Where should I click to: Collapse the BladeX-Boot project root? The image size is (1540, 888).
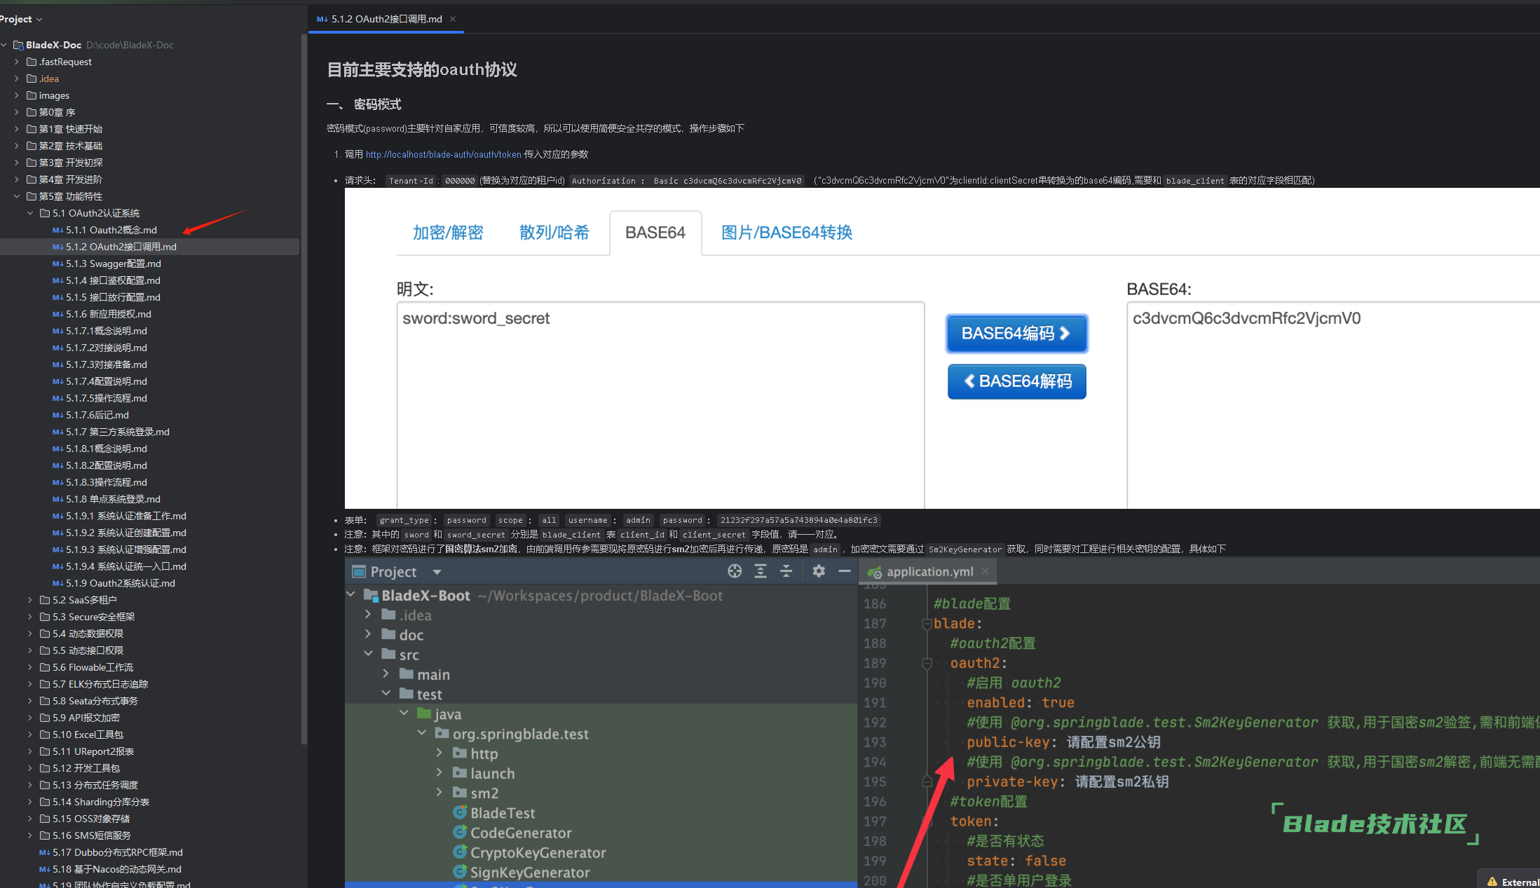(x=350, y=595)
